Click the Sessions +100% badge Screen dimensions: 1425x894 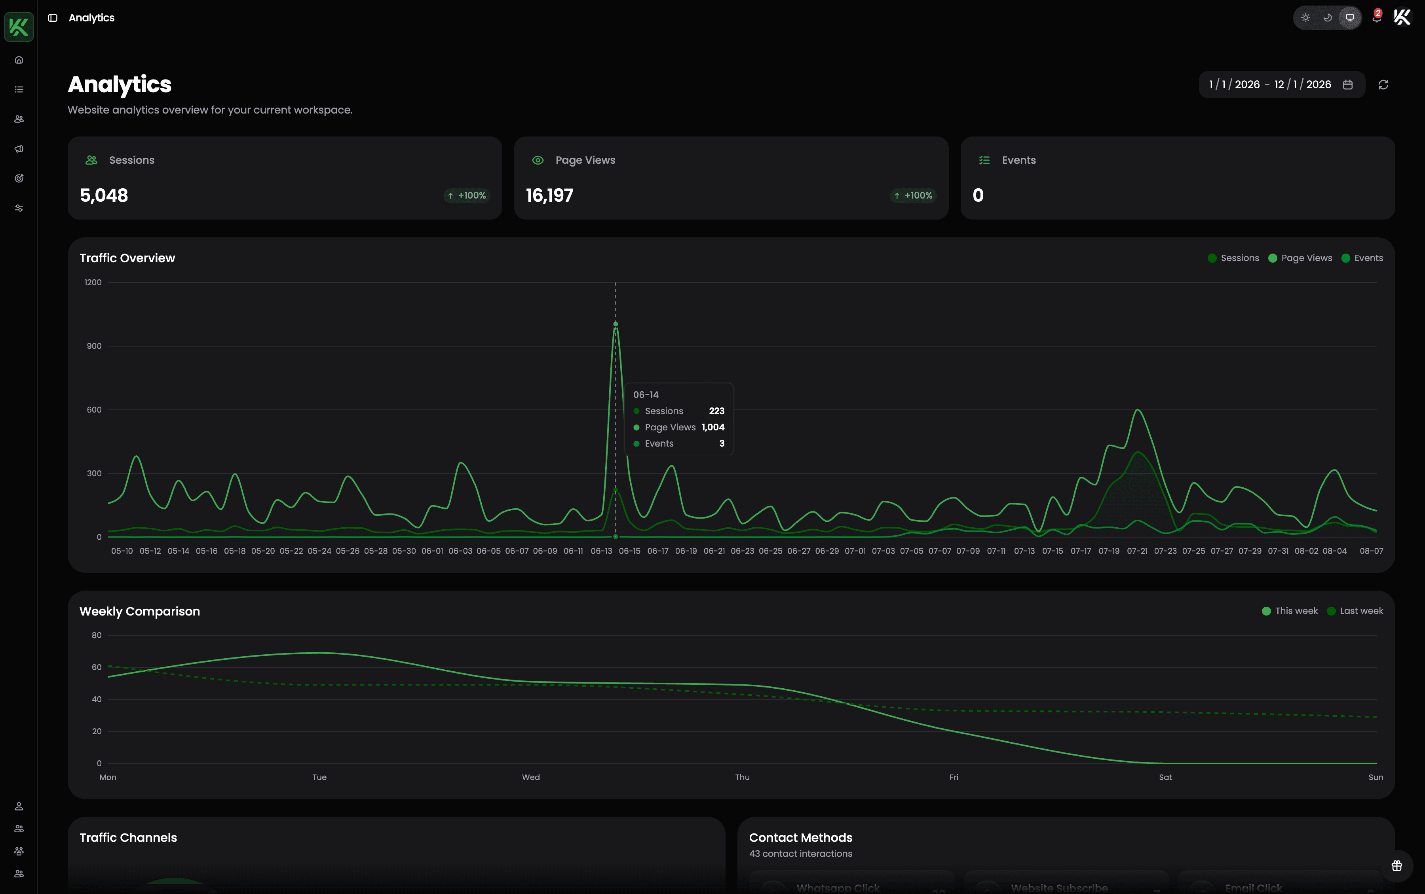pyautogui.click(x=467, y=196)
